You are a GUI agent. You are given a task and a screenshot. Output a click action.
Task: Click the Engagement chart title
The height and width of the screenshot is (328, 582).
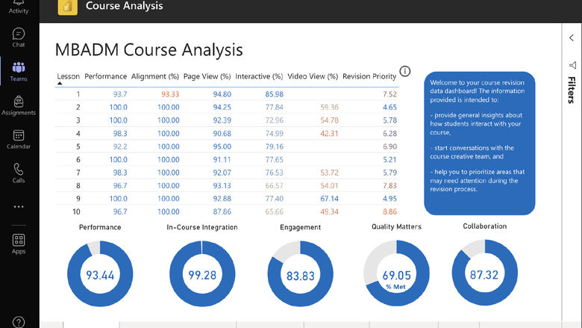pyautogui.click(x=300, y=227)
